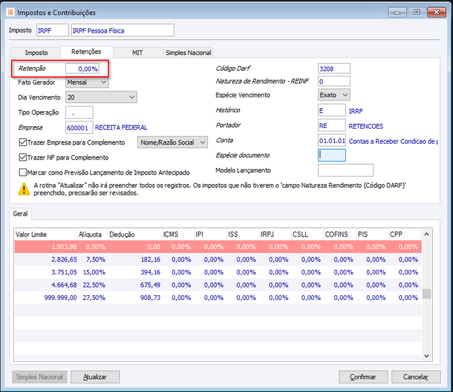
Task: Click the yellow warning icon
Action: click(24, 189)
